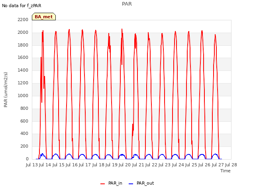The width and height of the screenshot is (255, 191).
Task: Click the Jul 14 x-axis label
Action: tap(45, 165)
